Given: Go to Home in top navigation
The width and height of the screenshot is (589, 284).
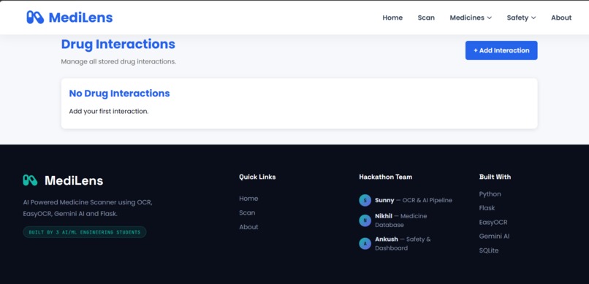Looking at the screenshot, I should tap(392, 18).
